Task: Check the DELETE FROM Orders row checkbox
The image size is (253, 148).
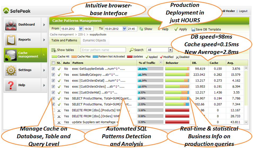Action: (54, 116)
